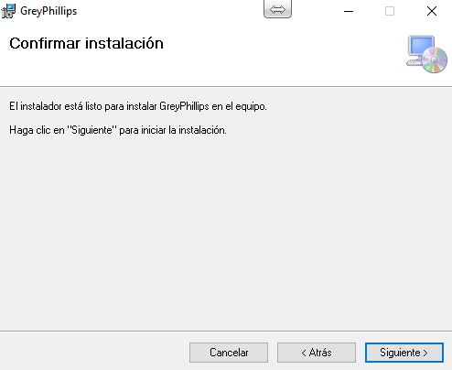Click the 'El instalador está listo' sentence

coord(138,106)
